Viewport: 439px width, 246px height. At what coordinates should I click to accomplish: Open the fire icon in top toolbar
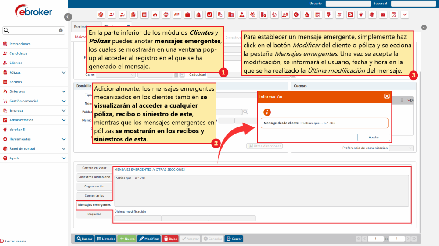[x=155, y=14]
